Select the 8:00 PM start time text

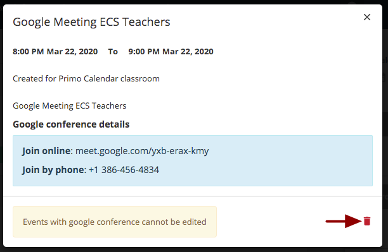click(x=28, y=52)
